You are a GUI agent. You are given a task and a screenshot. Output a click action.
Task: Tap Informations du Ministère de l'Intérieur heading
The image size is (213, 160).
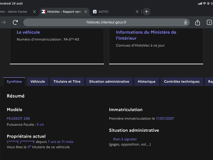point(146,35)
